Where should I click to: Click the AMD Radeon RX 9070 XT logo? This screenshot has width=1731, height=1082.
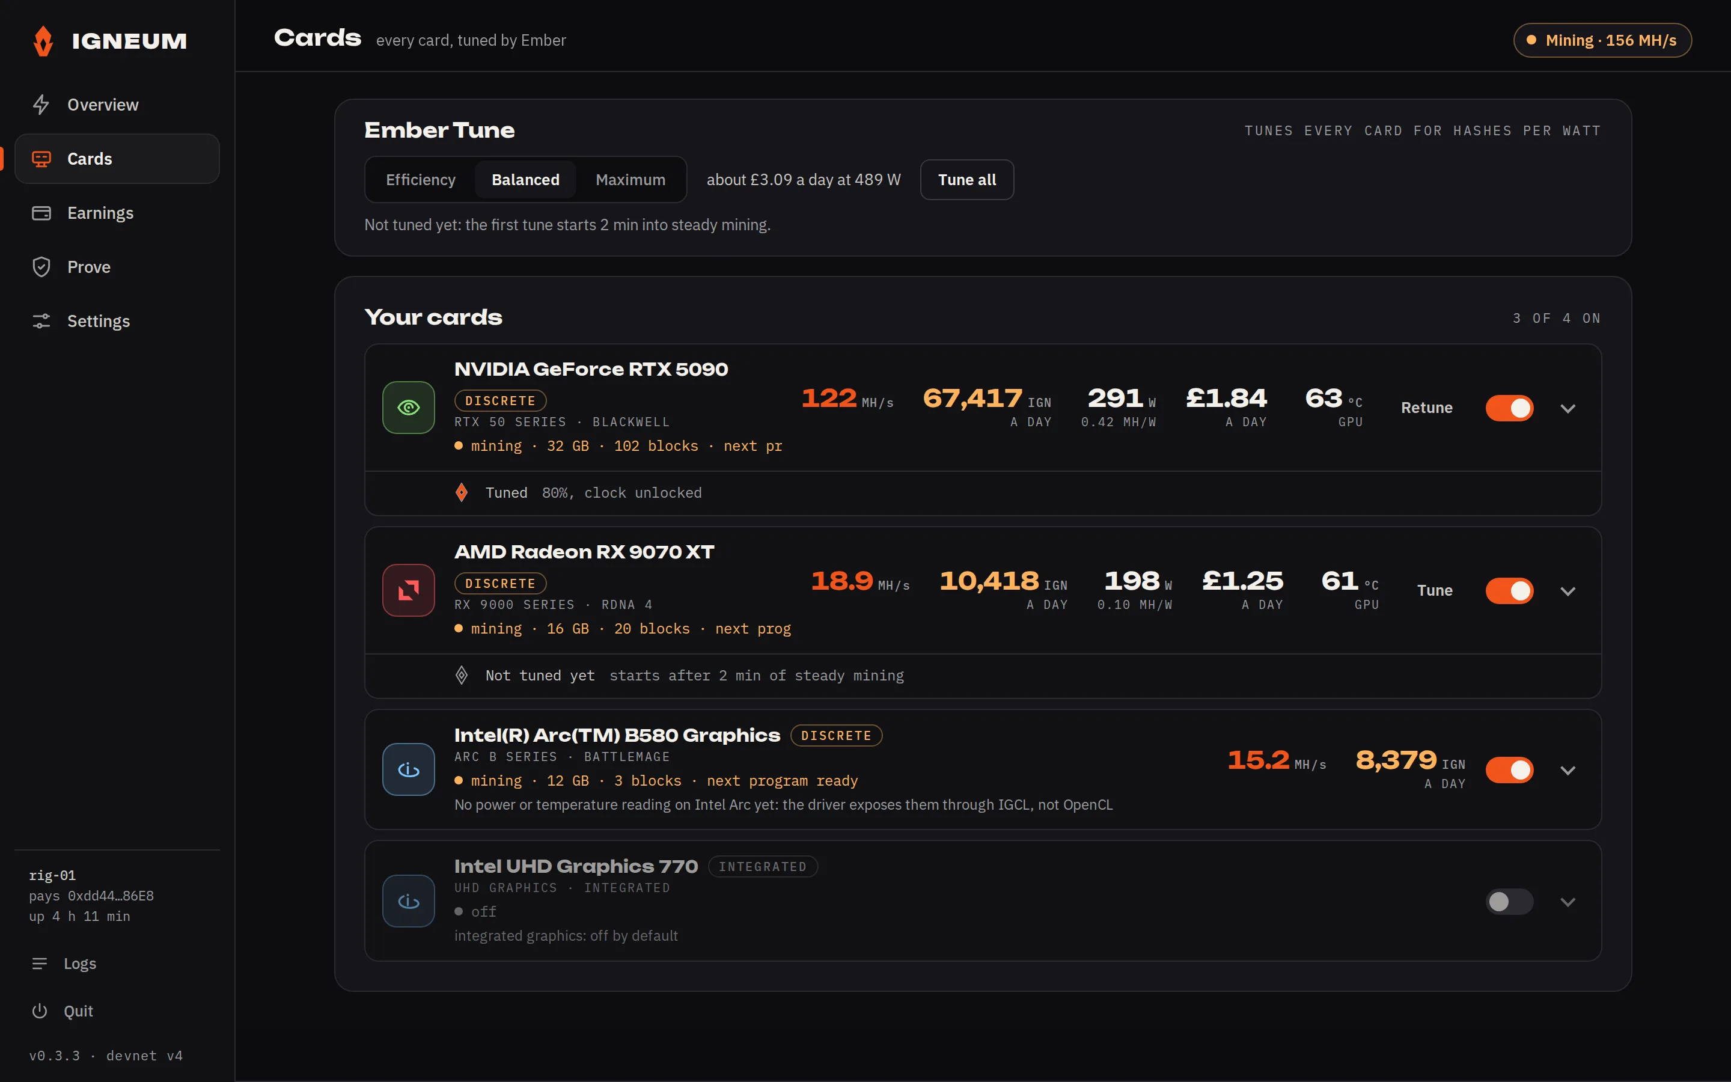pos(409,590)
